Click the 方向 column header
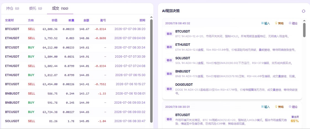 point(31,20)
